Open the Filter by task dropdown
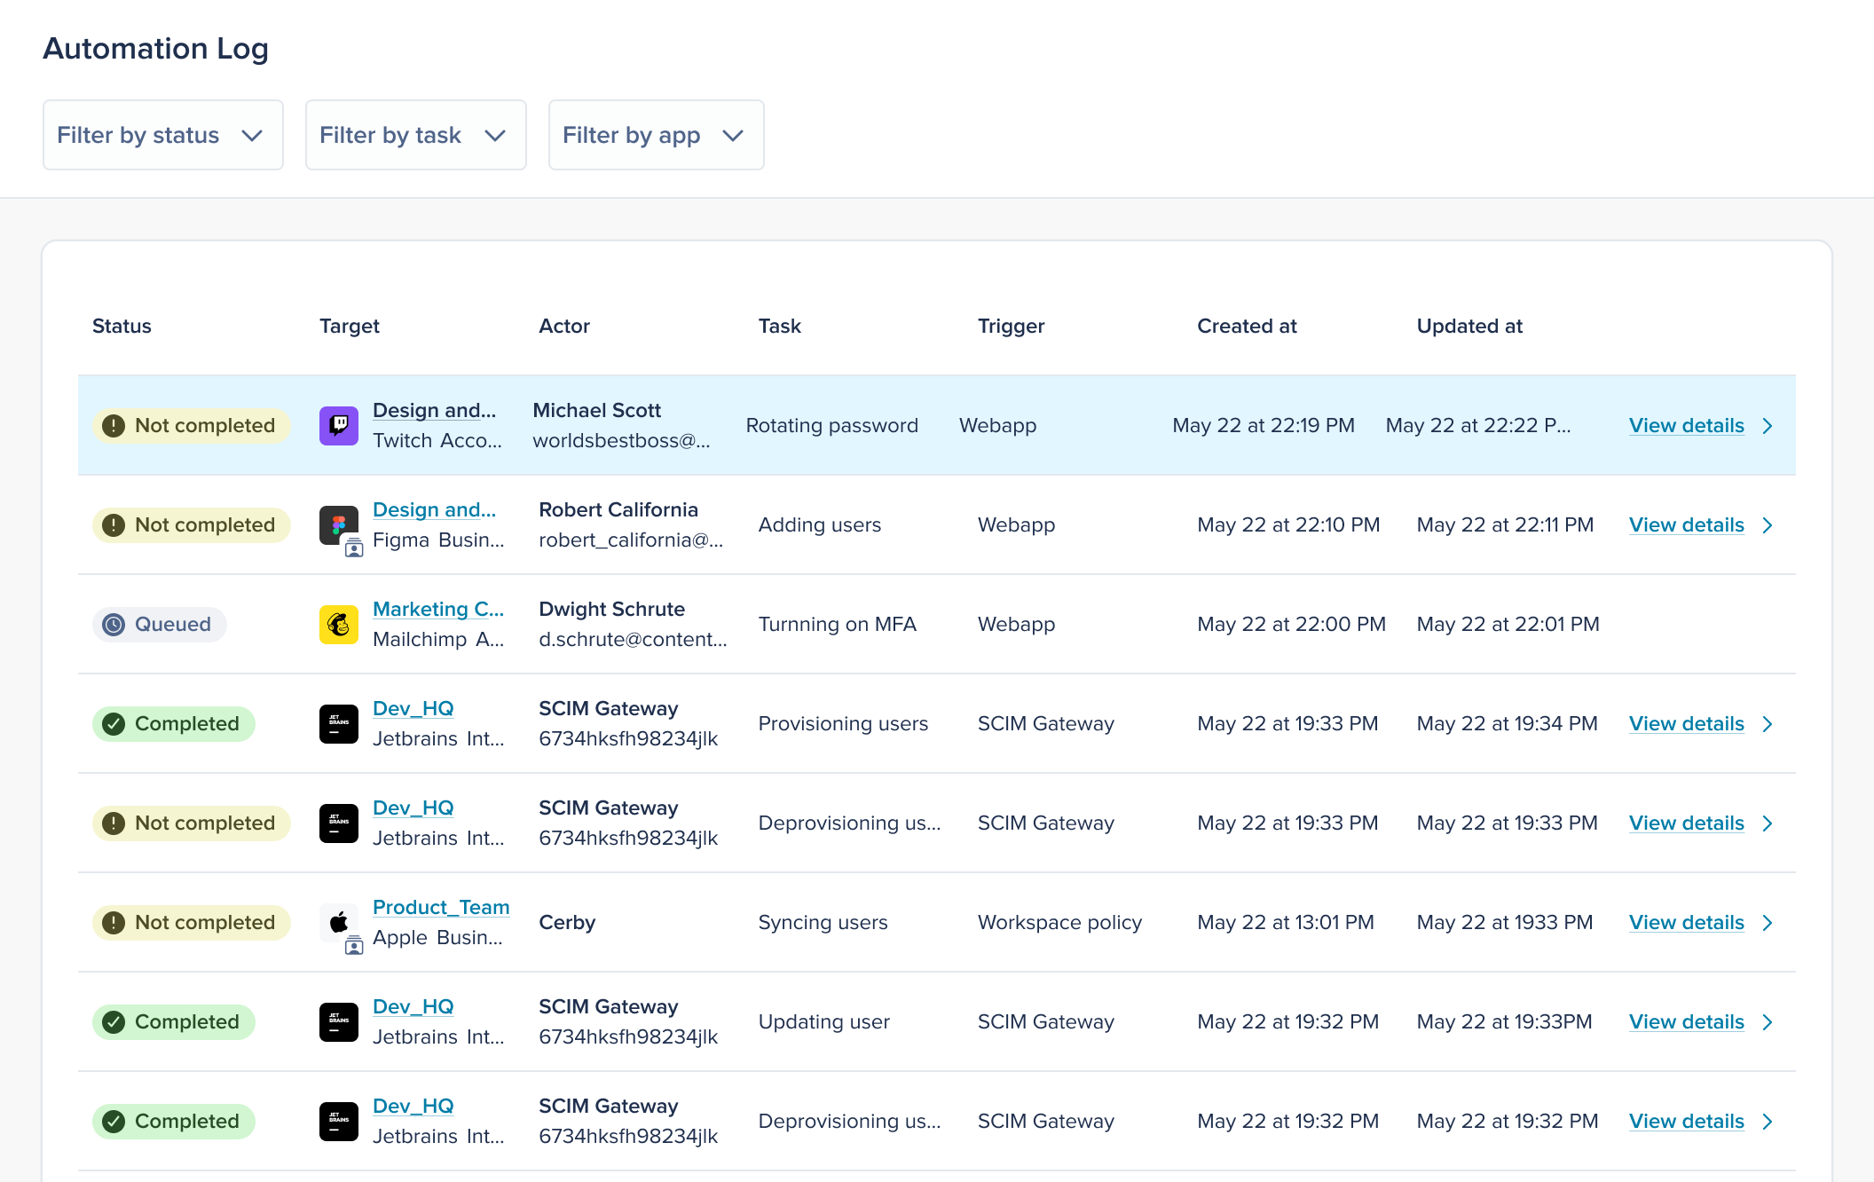Viewport: 1874px width, 1182px height. point(415,135)
